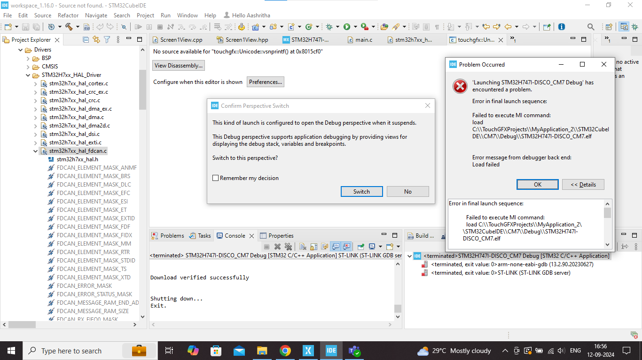This screenshot has height=360, width=642.
Task: Click View Disassembly button
Action: coord(178,65)
